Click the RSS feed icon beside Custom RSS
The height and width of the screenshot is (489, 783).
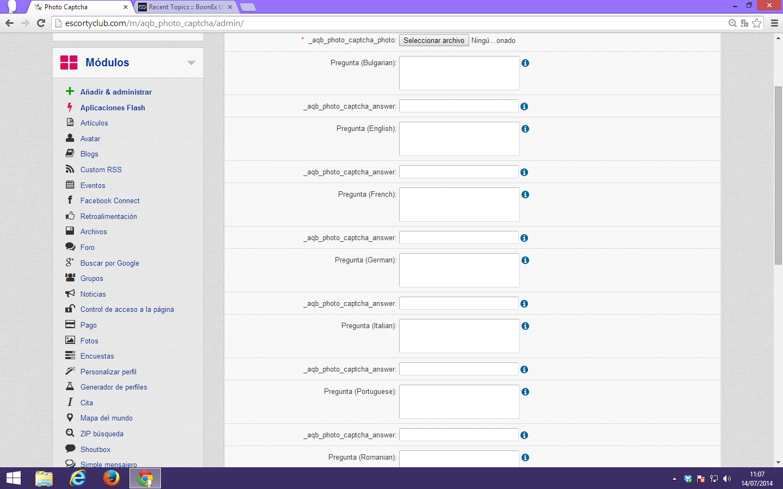[x=70, y=169]
